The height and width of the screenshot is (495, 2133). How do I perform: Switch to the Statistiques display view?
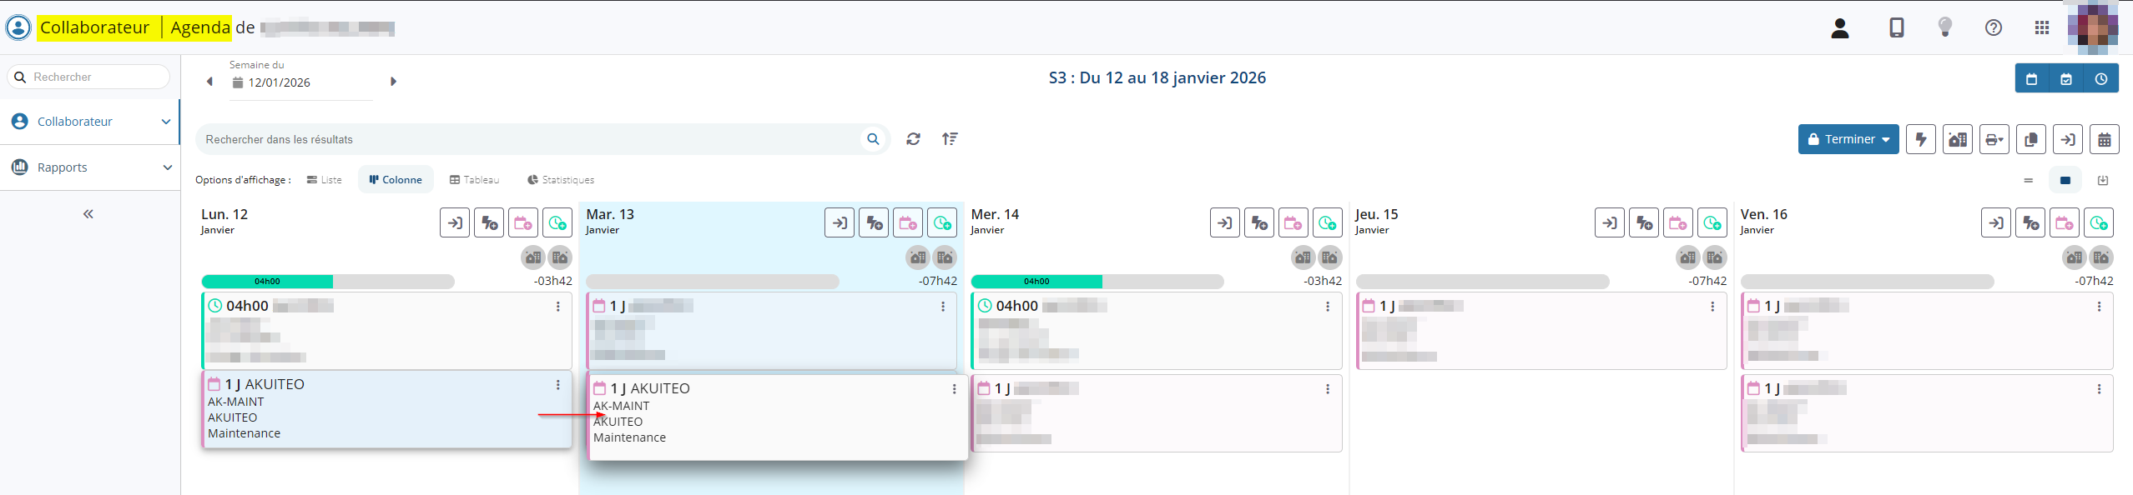click(561, 180)
